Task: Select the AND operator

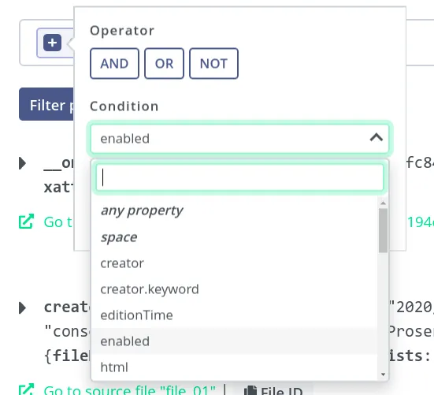Action: (114, 63)
